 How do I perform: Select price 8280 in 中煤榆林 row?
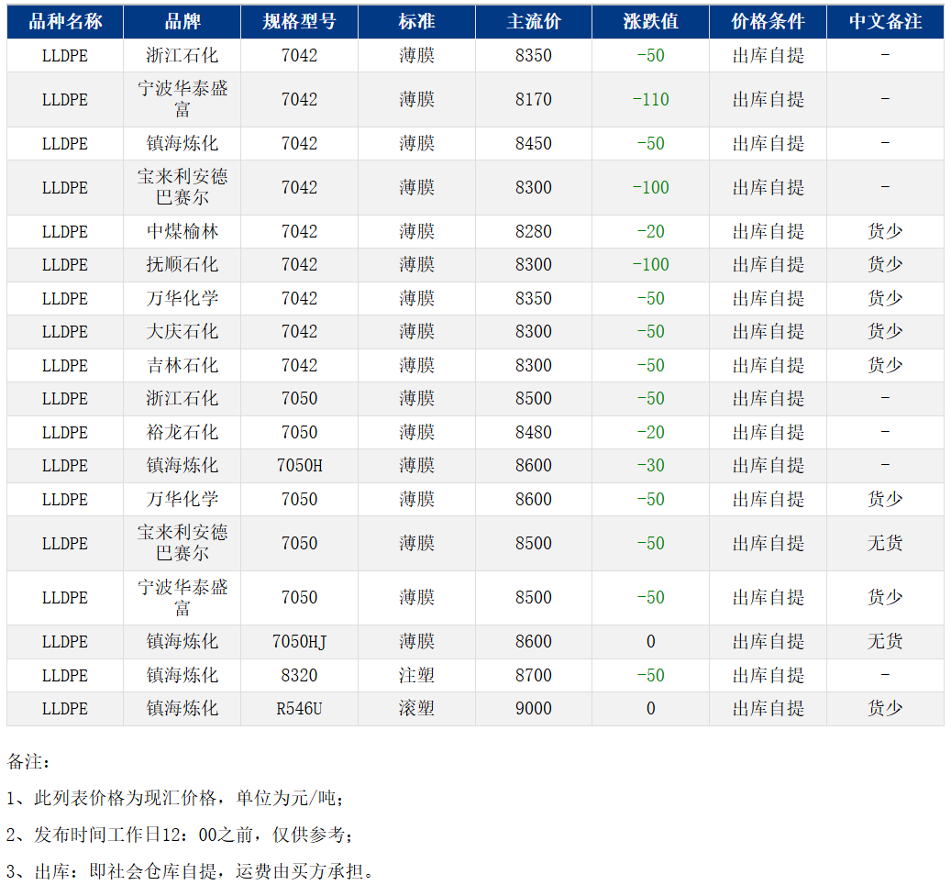click(x=534, y=232)
